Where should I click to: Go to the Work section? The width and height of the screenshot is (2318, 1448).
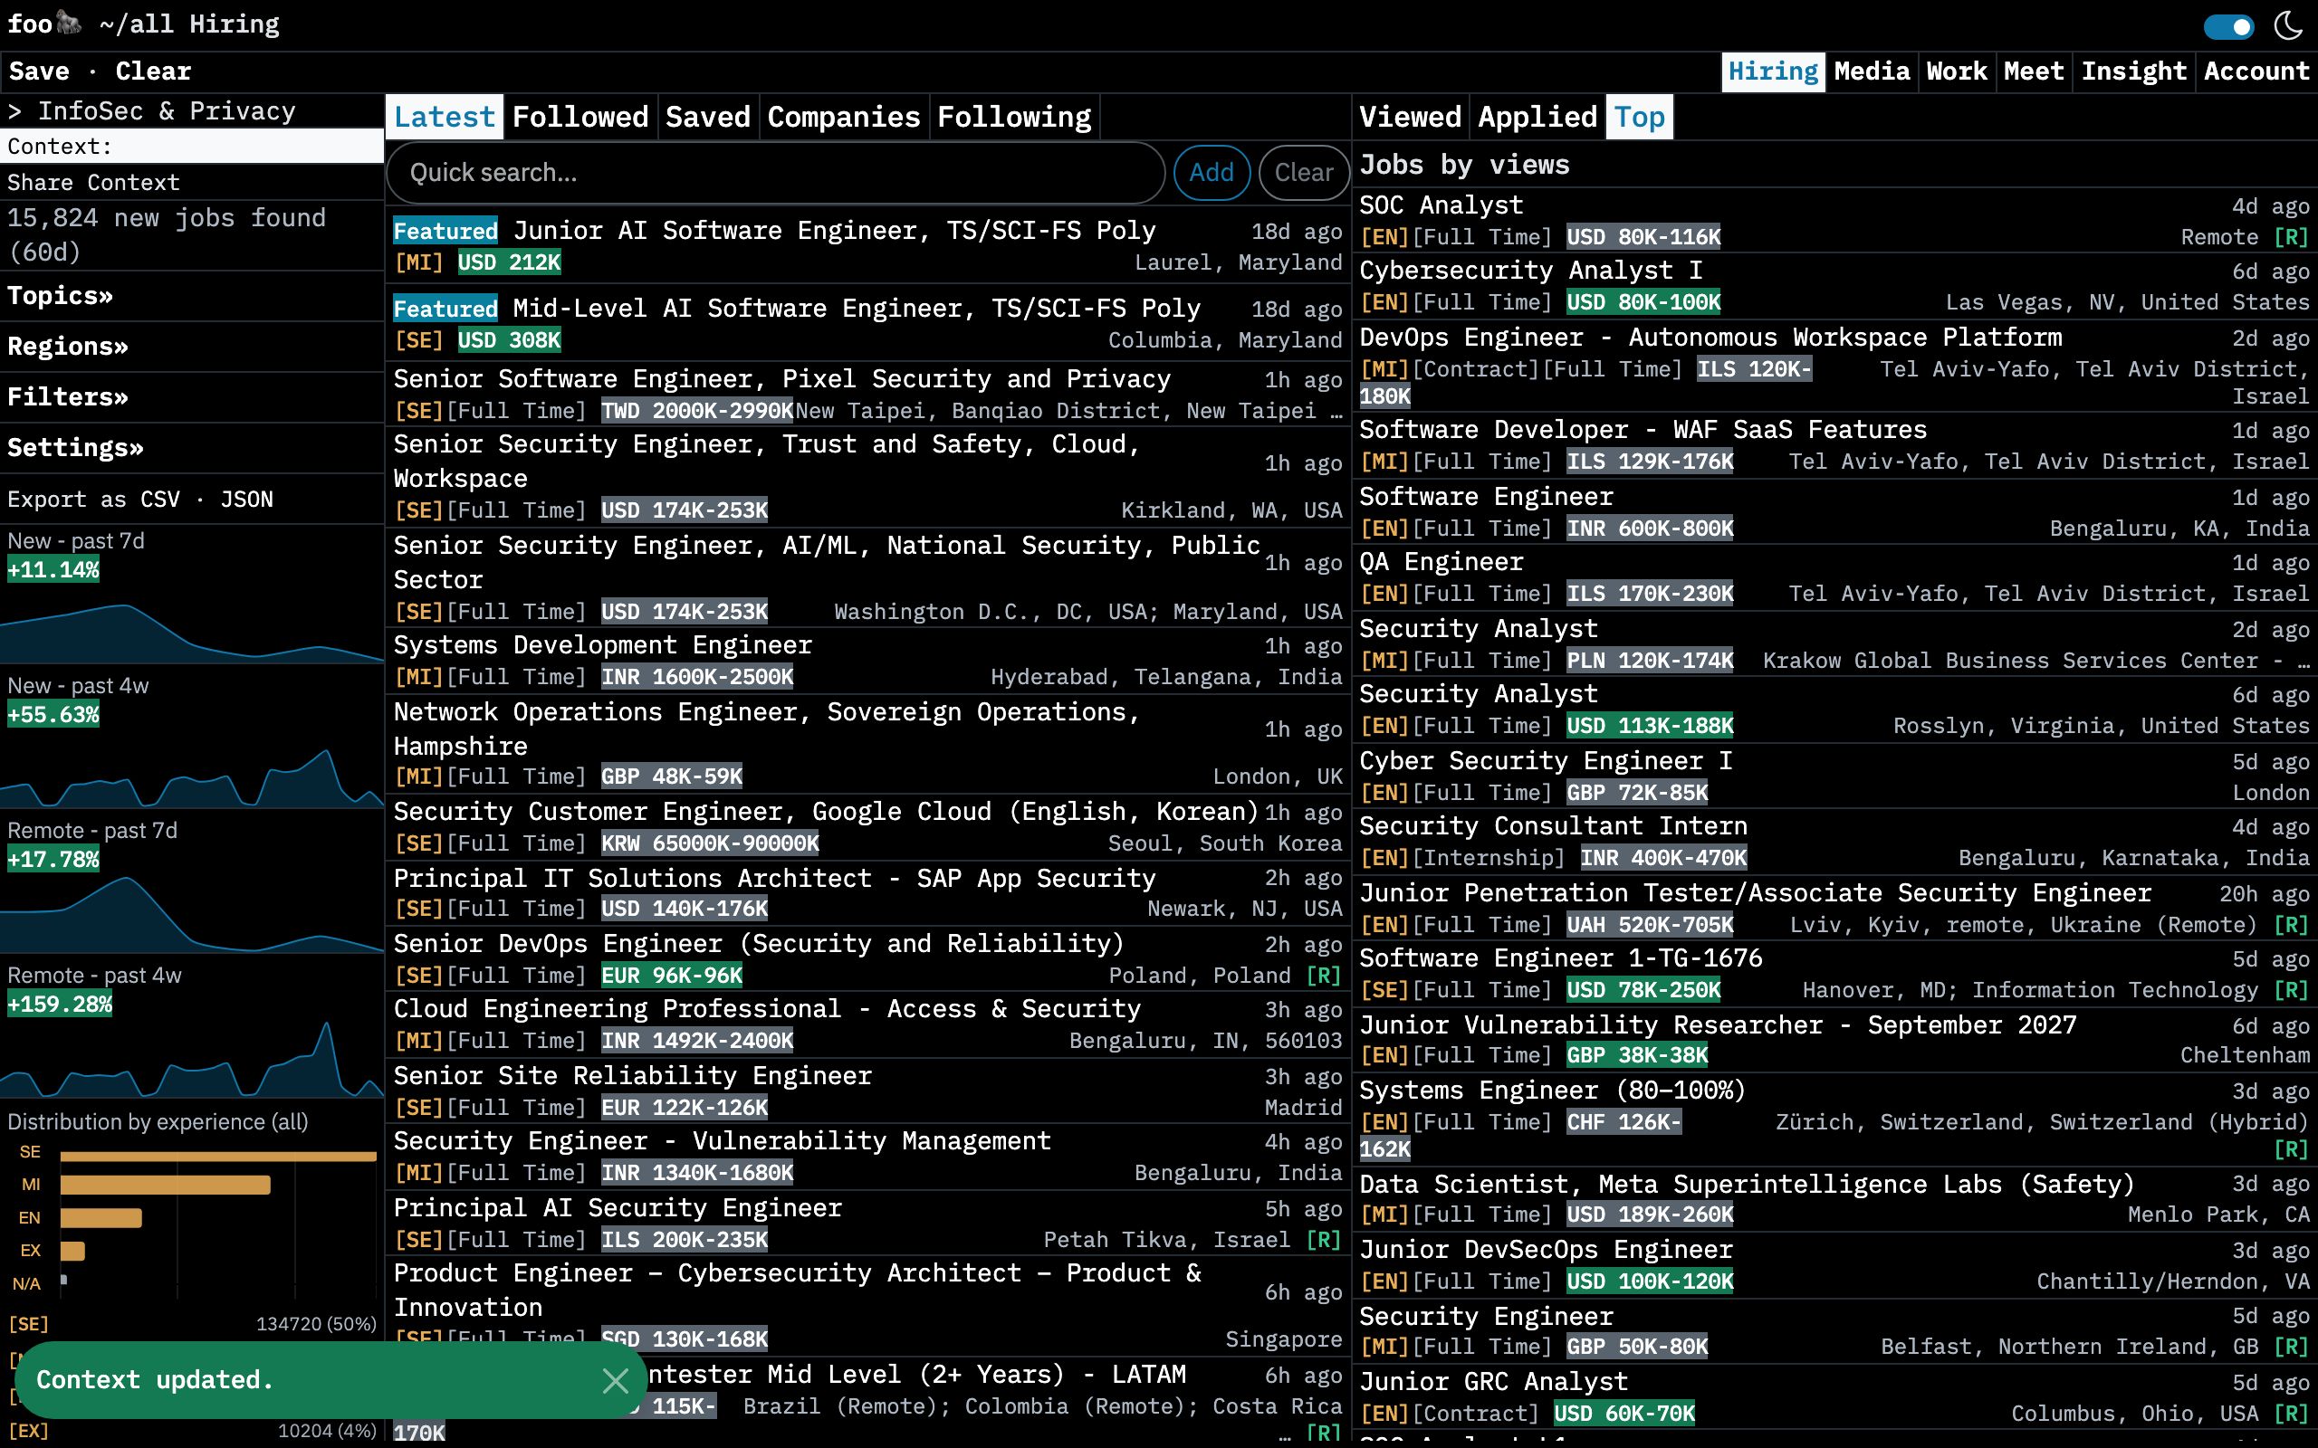[1957, 71]
